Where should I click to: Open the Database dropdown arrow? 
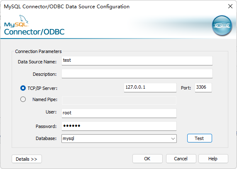[x=173, y=138]
